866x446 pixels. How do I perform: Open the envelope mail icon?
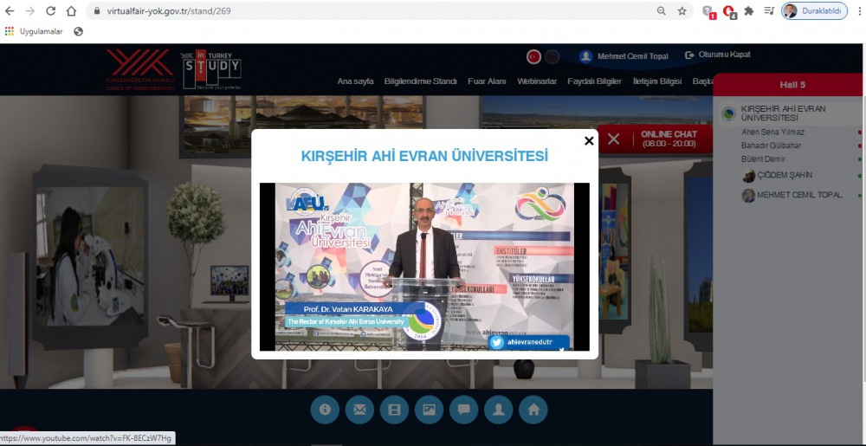click(359, 409)
